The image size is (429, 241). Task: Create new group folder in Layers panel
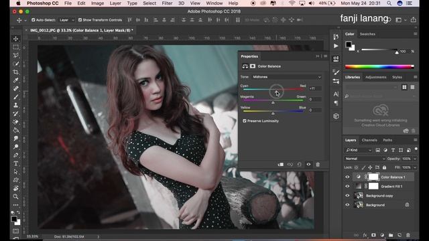[x=391, y=235]
